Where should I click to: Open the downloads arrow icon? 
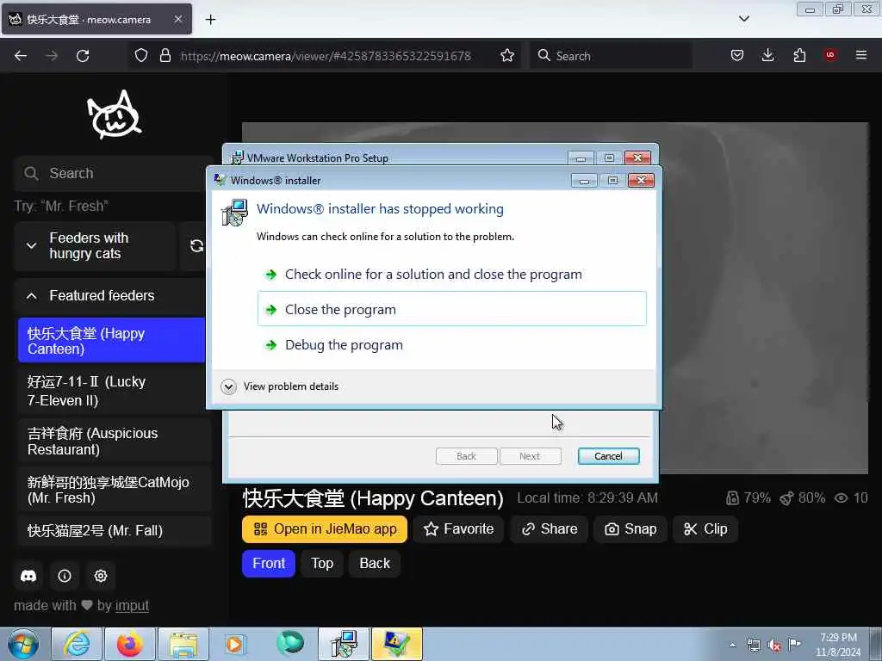pyautogui.click(x=767, y=55)
